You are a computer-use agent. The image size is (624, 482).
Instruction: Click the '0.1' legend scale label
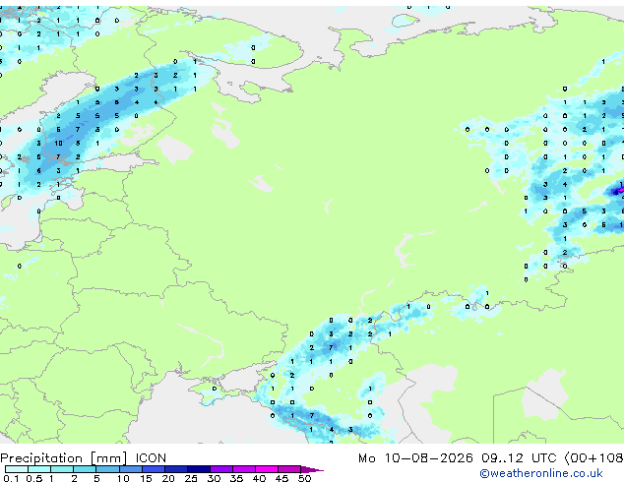pyautogui.click(x=11, y=478)
